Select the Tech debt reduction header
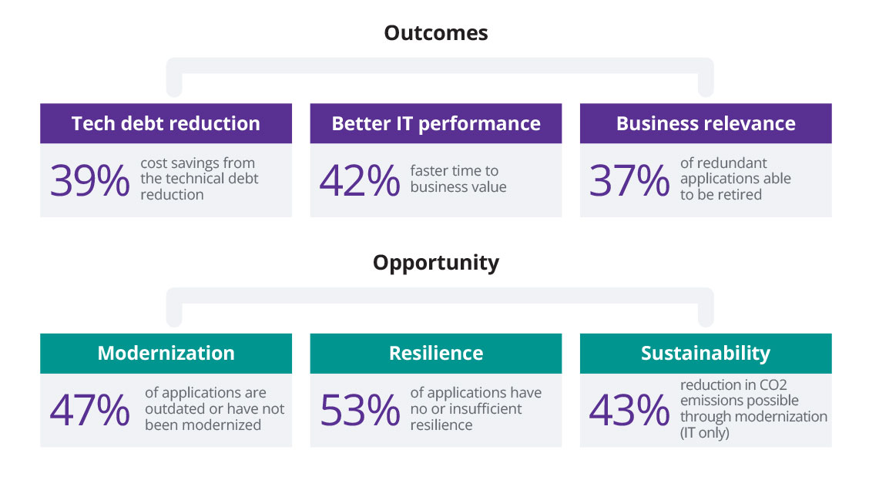The image size is (869, 480). coord(166,123)
